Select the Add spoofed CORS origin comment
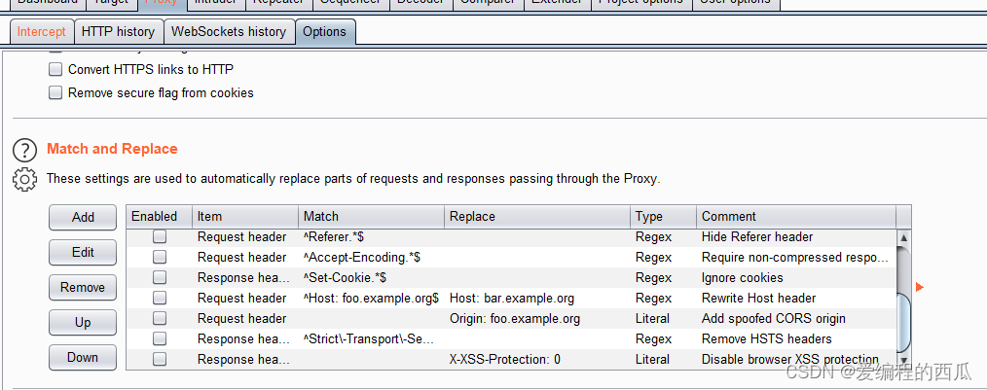Viewport: 987px width, 390px height. pyautogui.click(x=796, y=318)
